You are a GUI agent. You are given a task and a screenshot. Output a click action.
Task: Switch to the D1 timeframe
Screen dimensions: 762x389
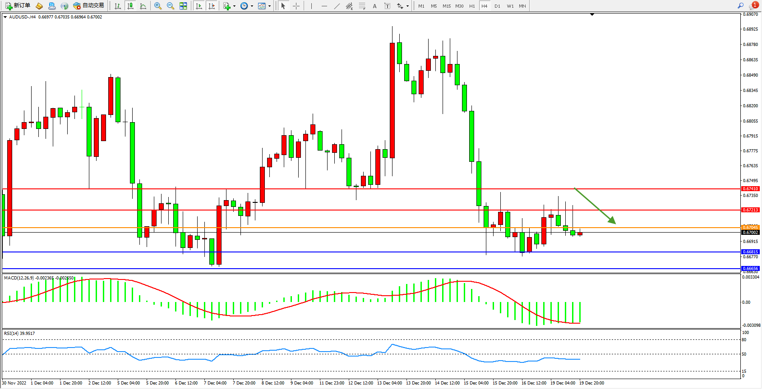click(497, 6)
